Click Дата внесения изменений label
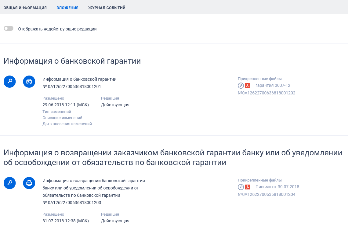 point(67,124)
